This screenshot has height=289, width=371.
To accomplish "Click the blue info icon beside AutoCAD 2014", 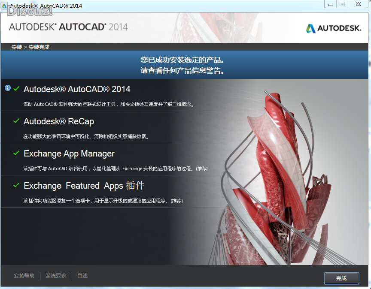I will tap(8, 88).
